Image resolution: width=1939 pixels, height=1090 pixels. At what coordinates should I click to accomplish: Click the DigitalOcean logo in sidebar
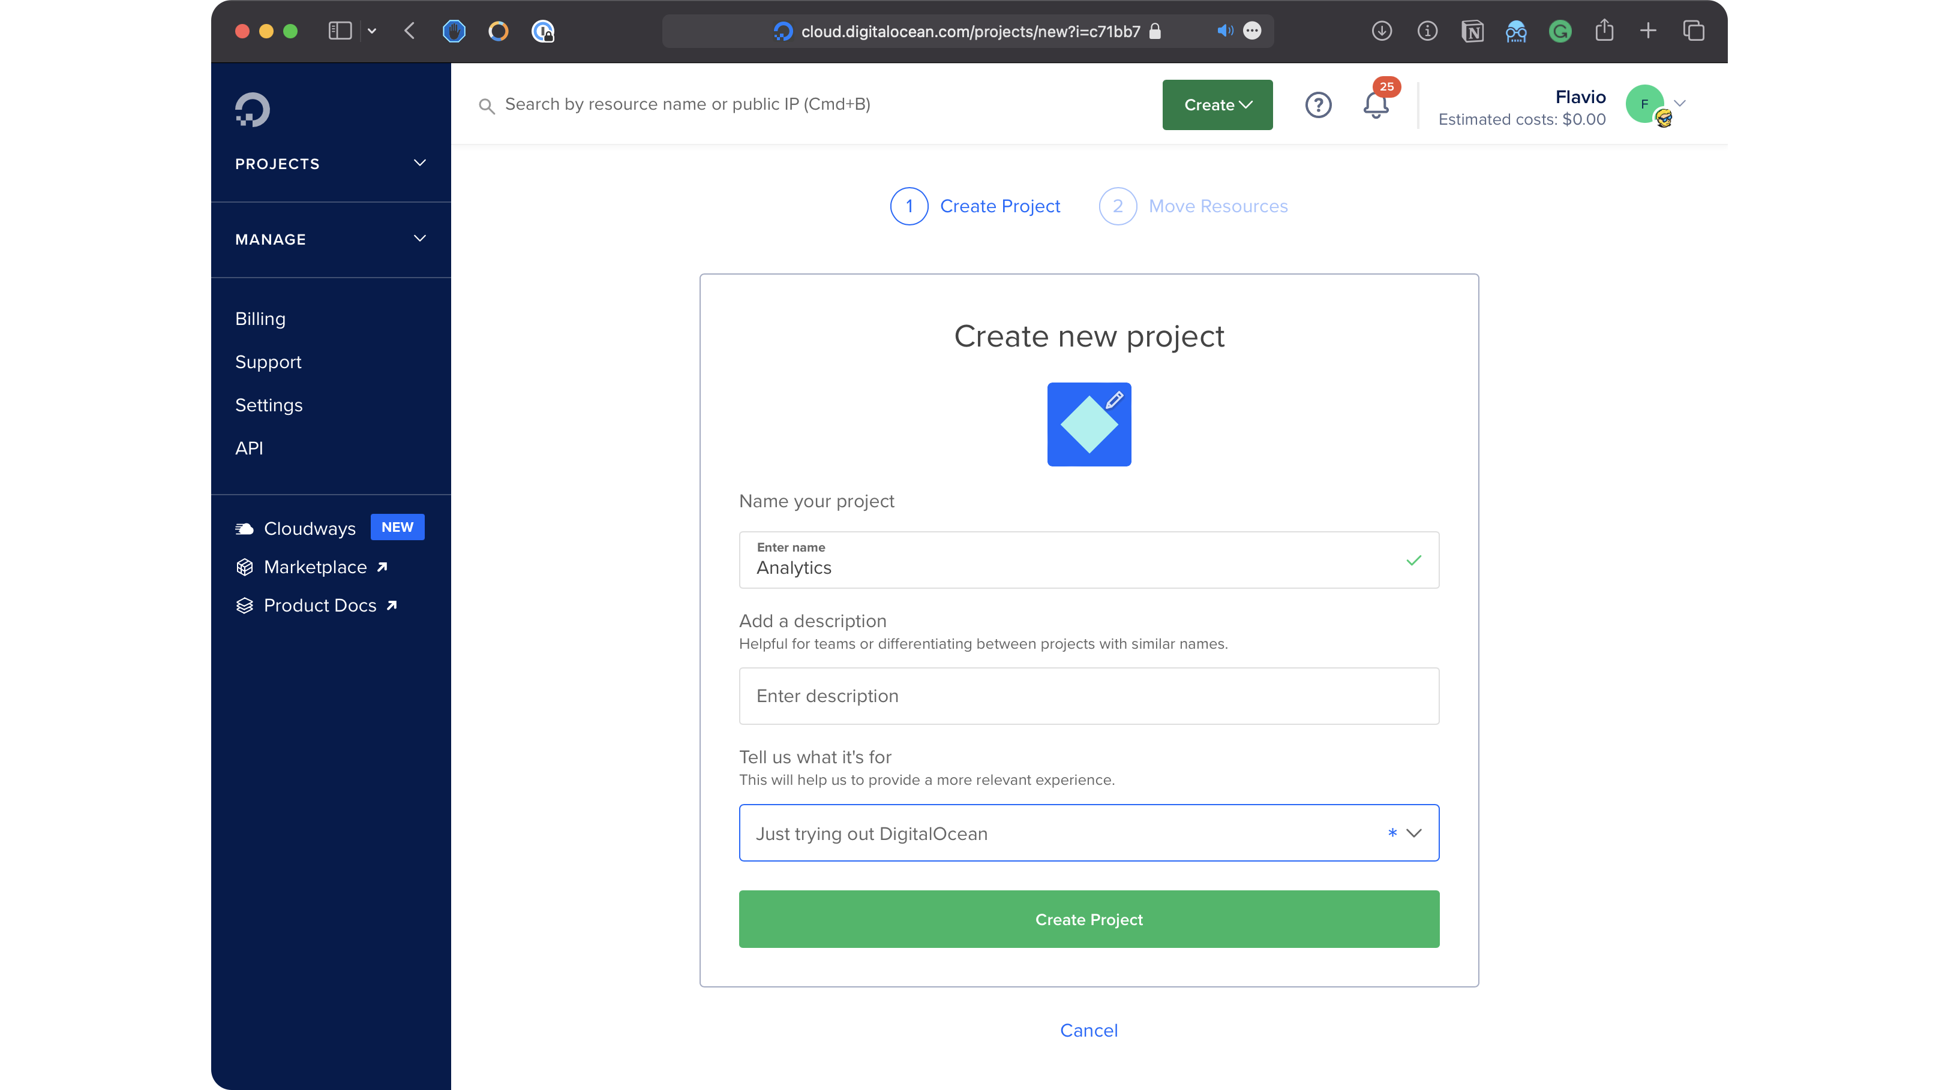click(x=252, y=110)
